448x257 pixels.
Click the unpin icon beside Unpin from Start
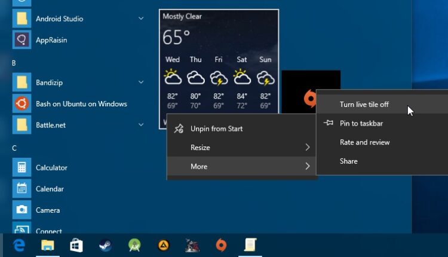pyautogui.click(x=179, y=128)
